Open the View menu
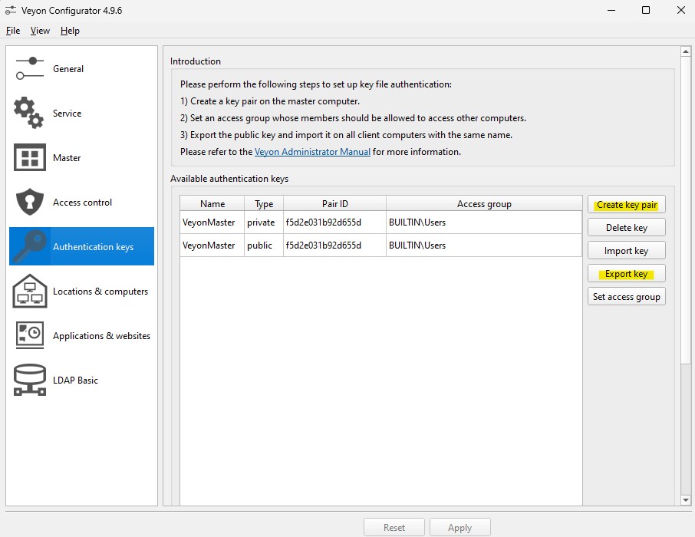Image resolution: width=695 pixels, height=537 pixels. (x=40, y=31)
